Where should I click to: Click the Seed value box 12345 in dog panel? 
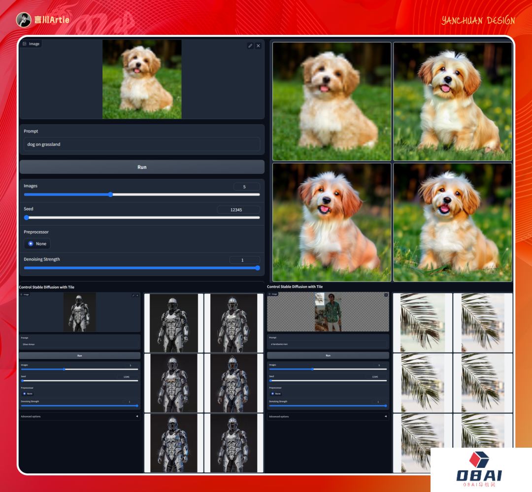click(238, 210)
